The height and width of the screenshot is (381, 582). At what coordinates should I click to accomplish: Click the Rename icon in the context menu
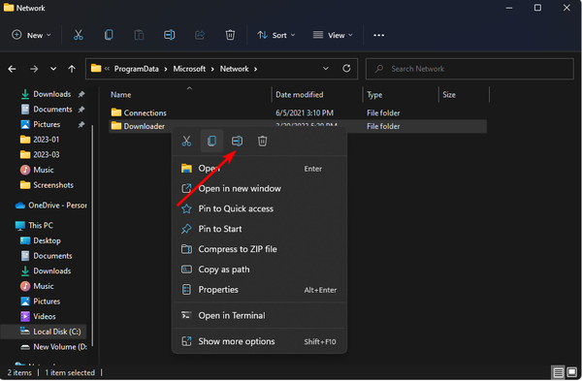tap(238, 141)
